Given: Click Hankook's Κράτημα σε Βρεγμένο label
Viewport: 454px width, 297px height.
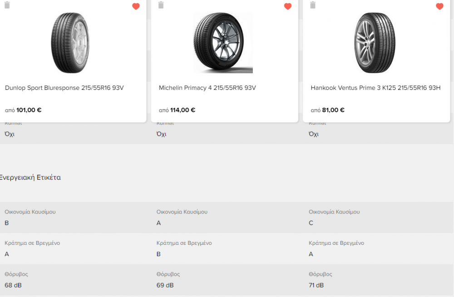Looking at the screenshot, I should 336,243.
